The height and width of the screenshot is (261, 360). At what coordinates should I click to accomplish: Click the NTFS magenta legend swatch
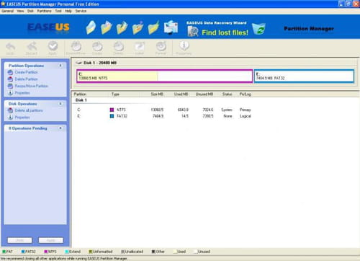coord(45,252)
